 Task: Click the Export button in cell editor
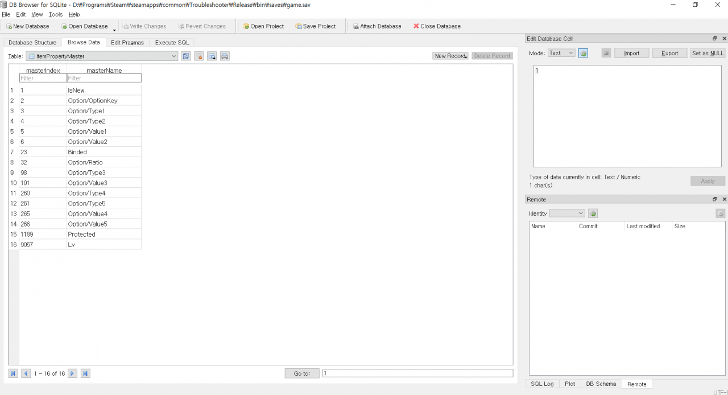[x=669, y=53]
